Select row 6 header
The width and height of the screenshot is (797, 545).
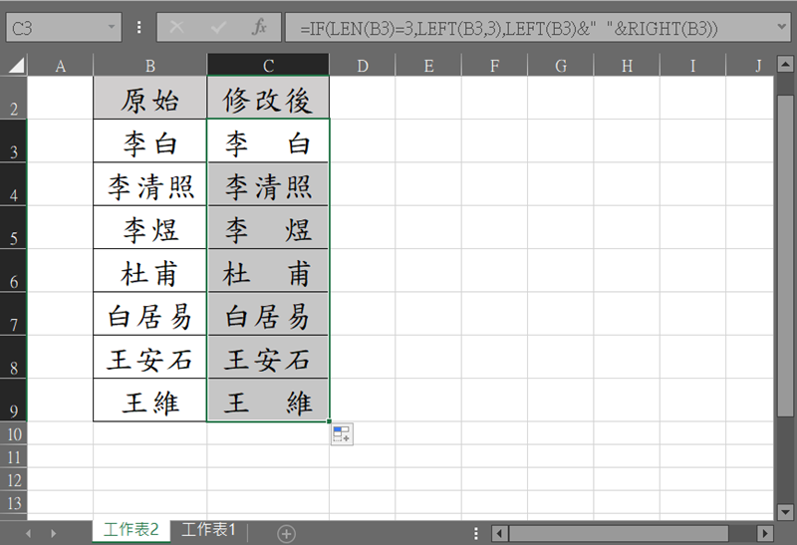point(14,270)
